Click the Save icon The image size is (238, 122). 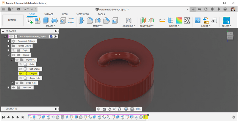[18, 9]
